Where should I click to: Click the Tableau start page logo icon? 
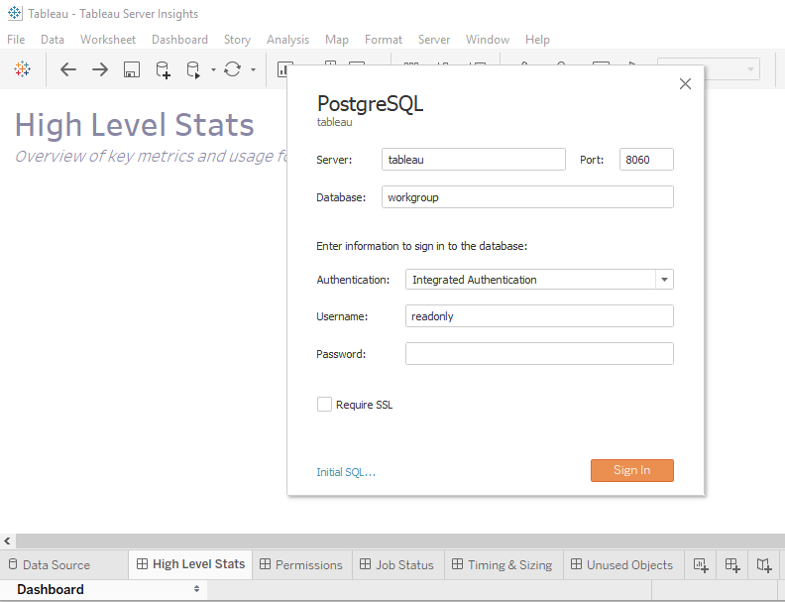23,69
